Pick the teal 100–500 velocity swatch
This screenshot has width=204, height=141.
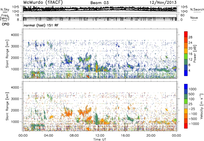[x=186, y=96]
